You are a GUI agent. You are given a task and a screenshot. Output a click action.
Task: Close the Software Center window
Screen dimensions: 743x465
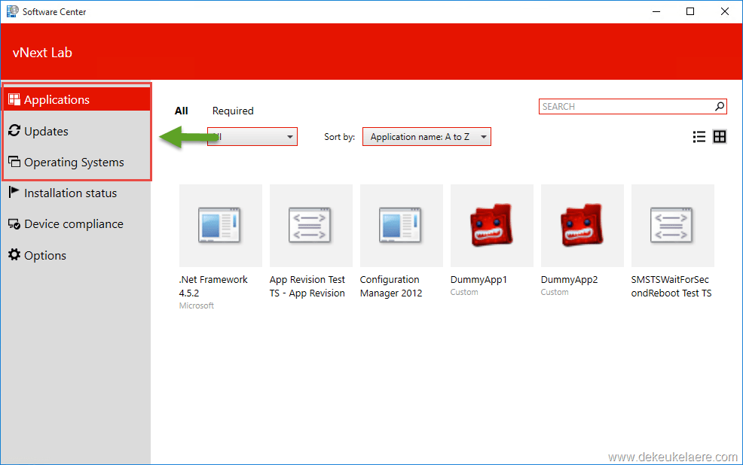pos(724,11)
